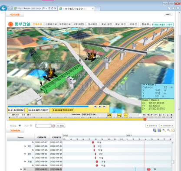The height and width of the screenshot is (171, 181).
Task: Click the 동부건설 sun logo
Action: point(10,24)
